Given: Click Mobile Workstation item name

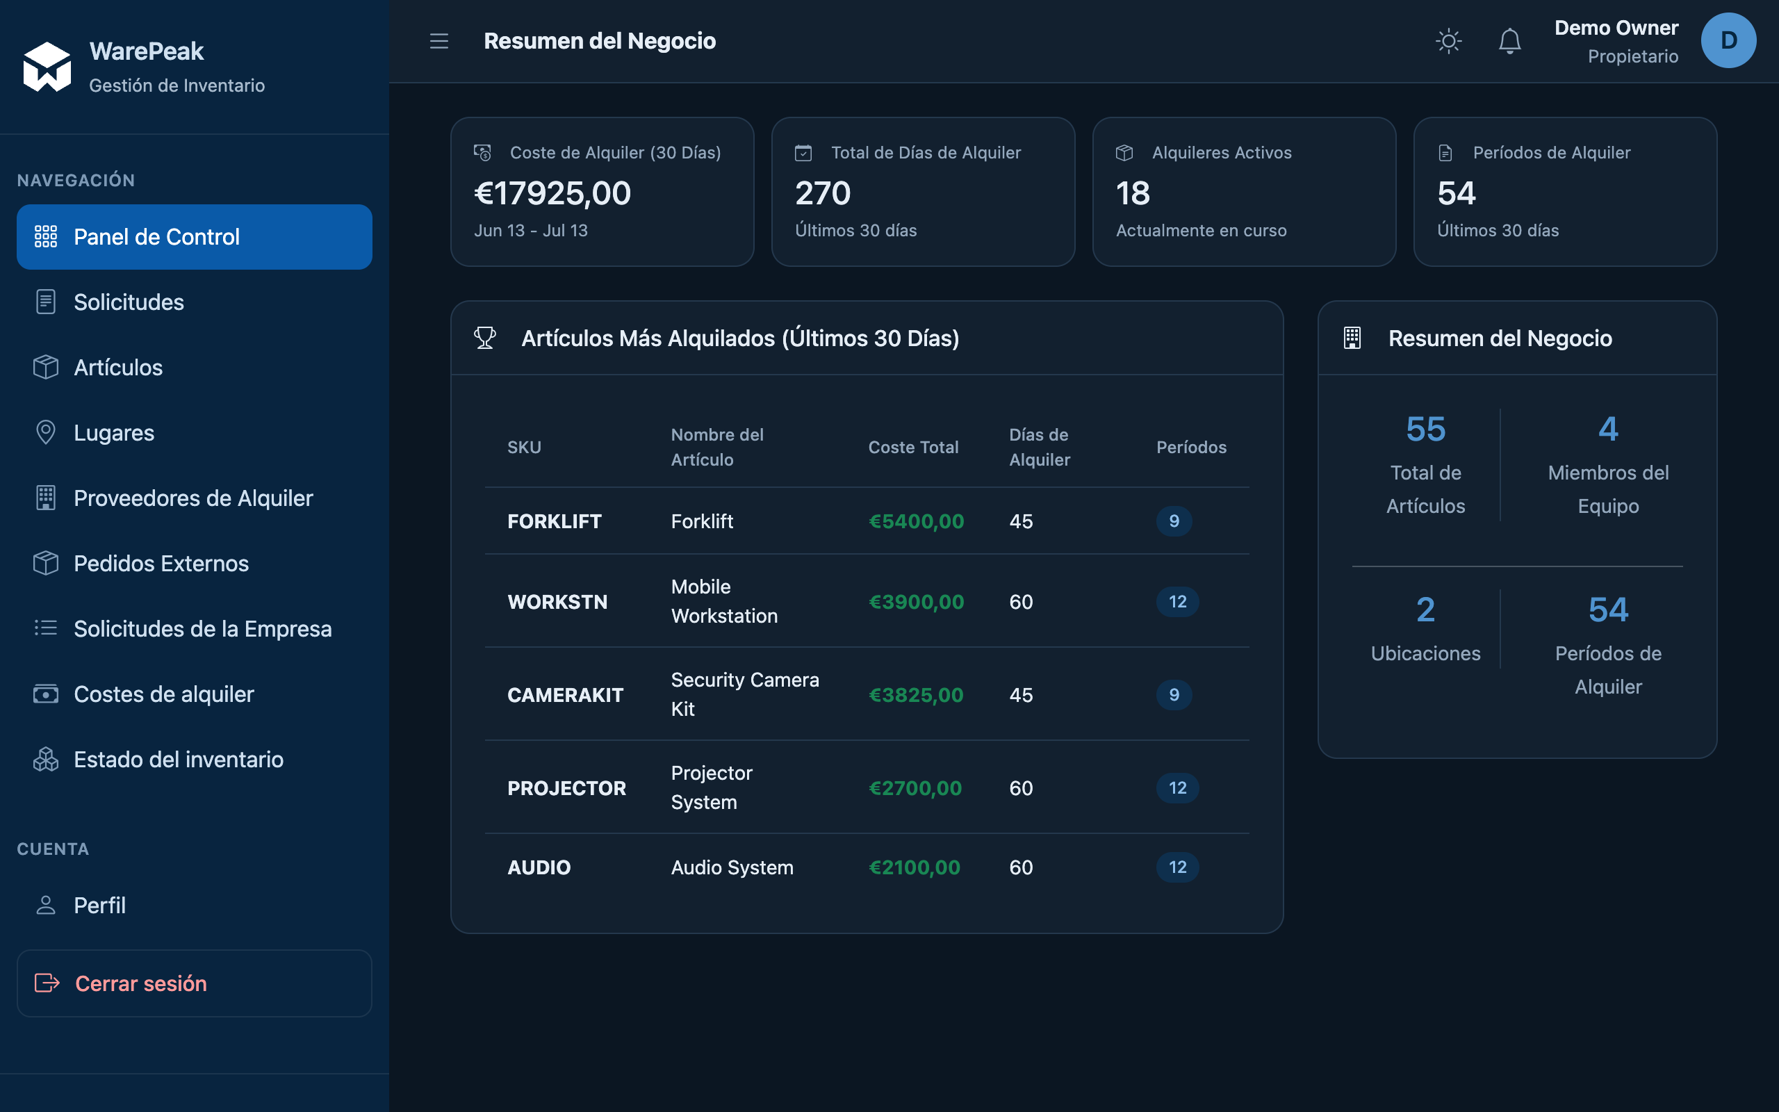Looking at the screenshot, I should tap(724, 602).
